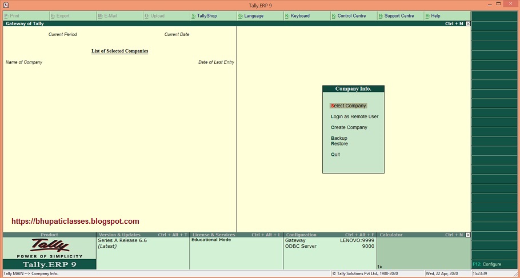Screen dimensions: 520x278
Task: Click ODBC Server '9000' value
Action: pyautogui.click(x=368, y=246)
